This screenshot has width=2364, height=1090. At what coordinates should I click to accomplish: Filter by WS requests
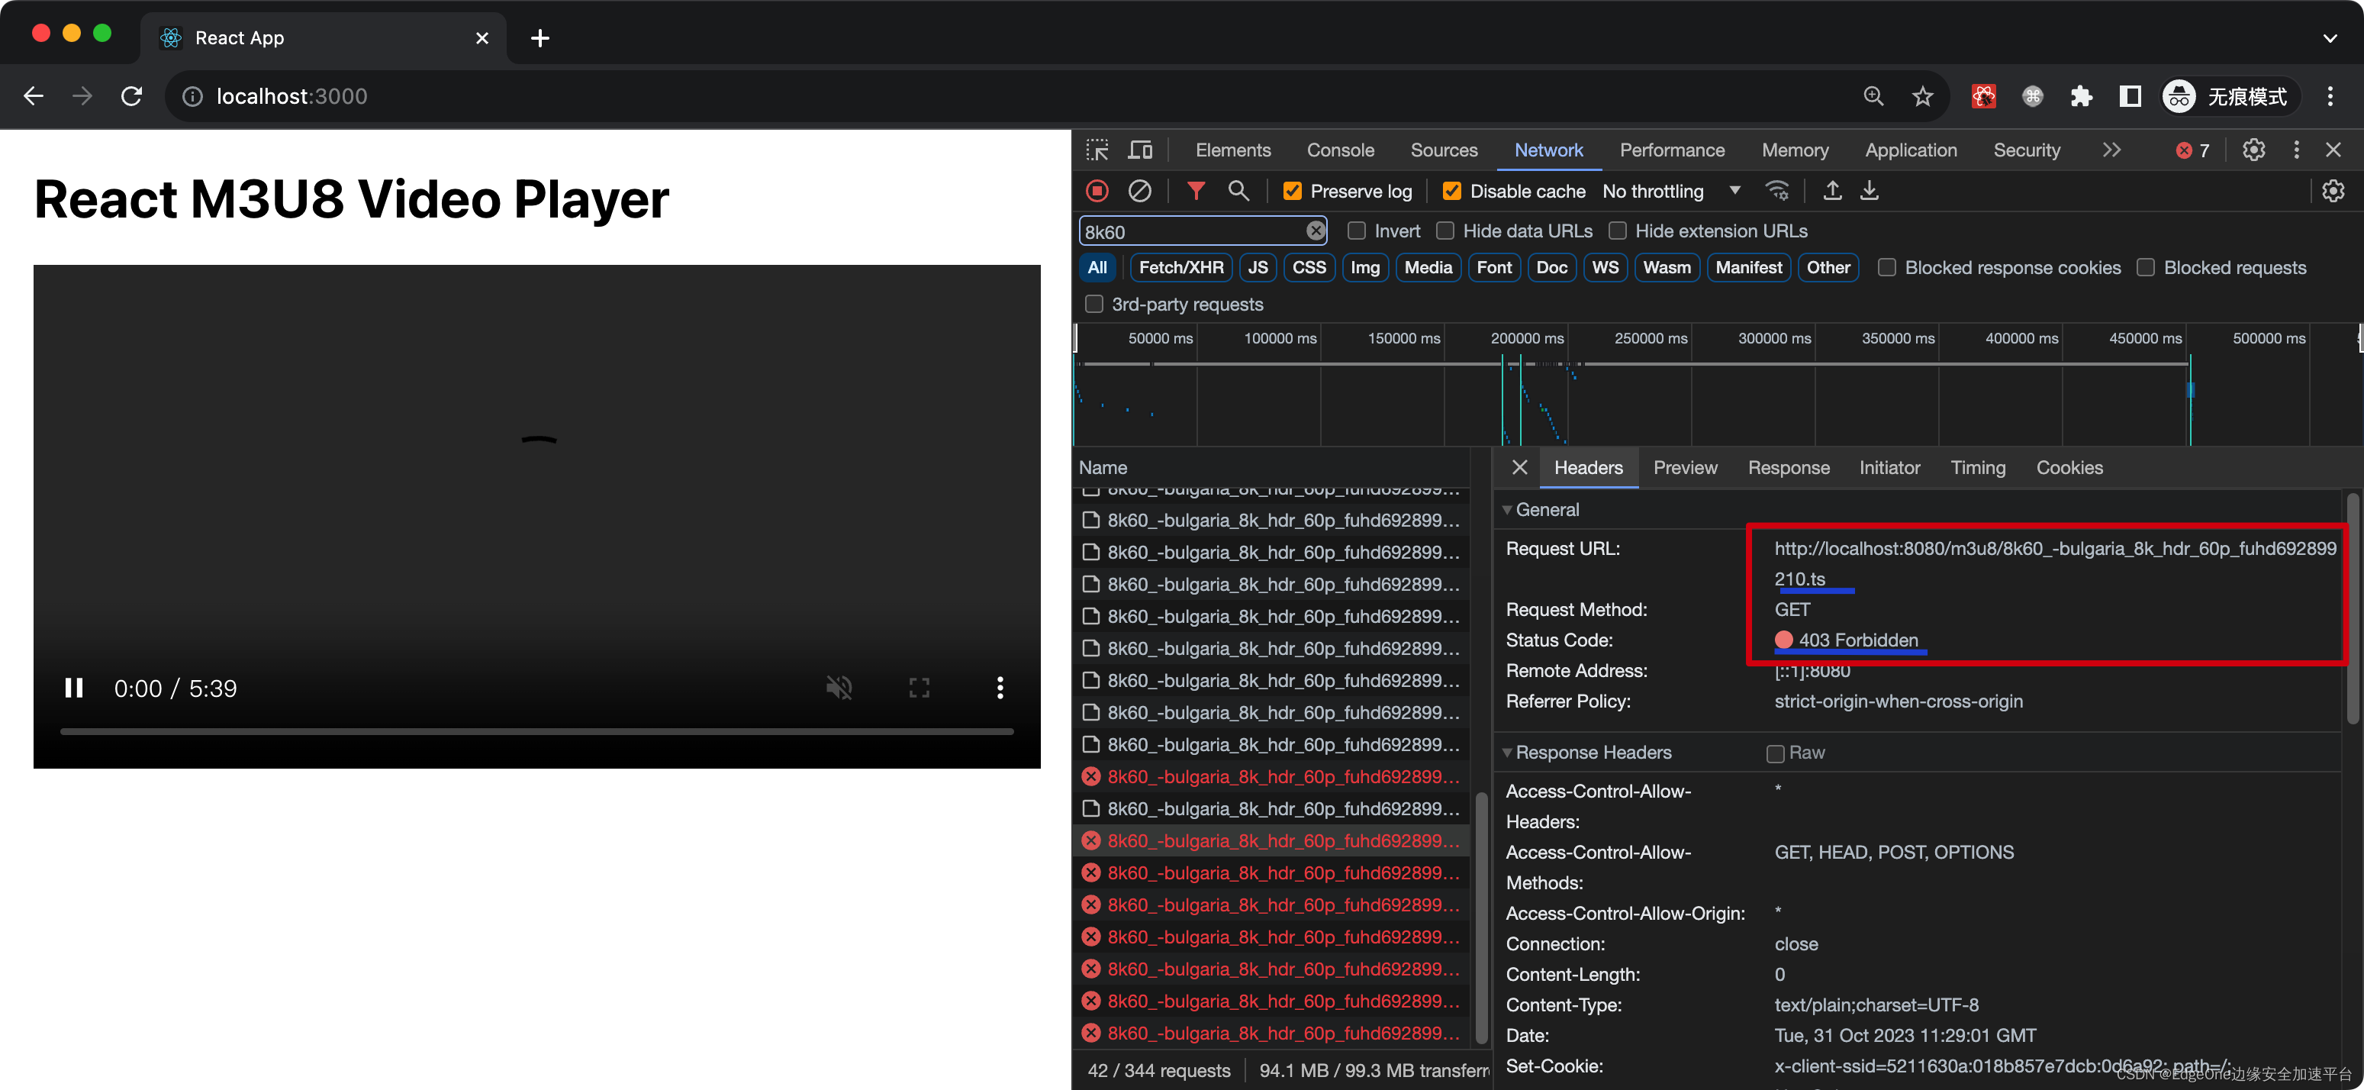(x=1605, y=268)
